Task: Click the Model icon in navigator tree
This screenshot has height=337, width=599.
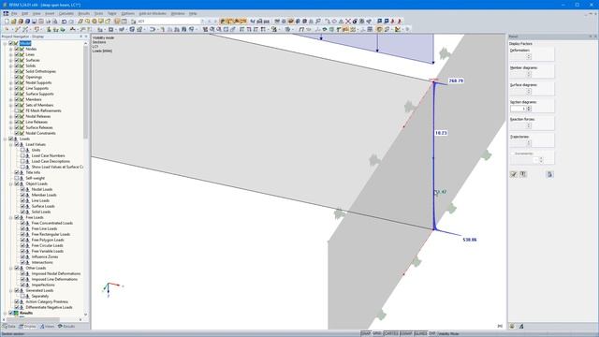Action: (16, 43)
